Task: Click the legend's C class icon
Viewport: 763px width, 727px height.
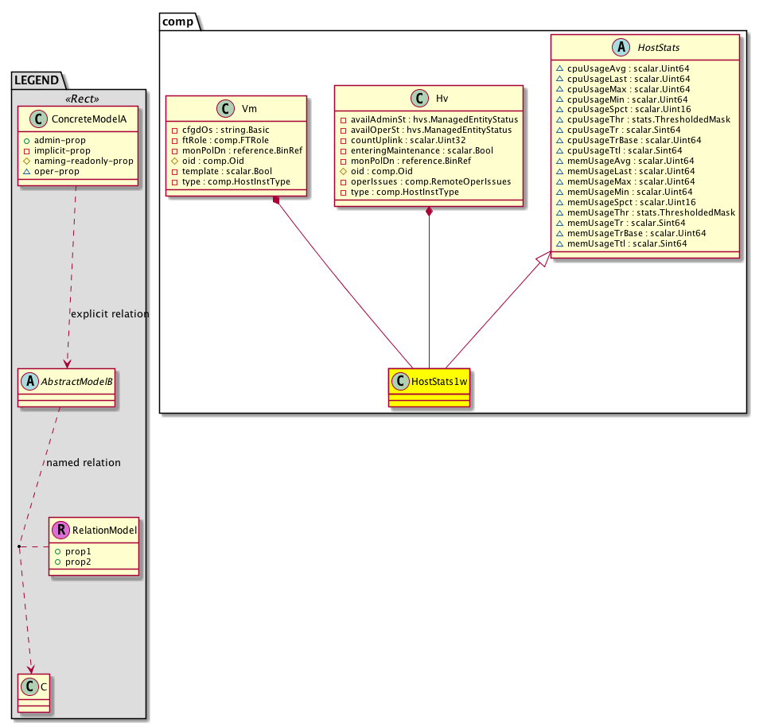Action: pyautogui.click(x=29, y=686)
